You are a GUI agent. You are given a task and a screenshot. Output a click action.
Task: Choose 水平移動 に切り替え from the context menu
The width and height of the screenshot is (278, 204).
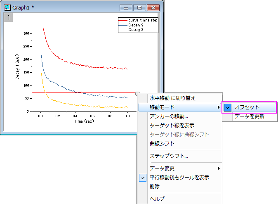coord(172,98)
